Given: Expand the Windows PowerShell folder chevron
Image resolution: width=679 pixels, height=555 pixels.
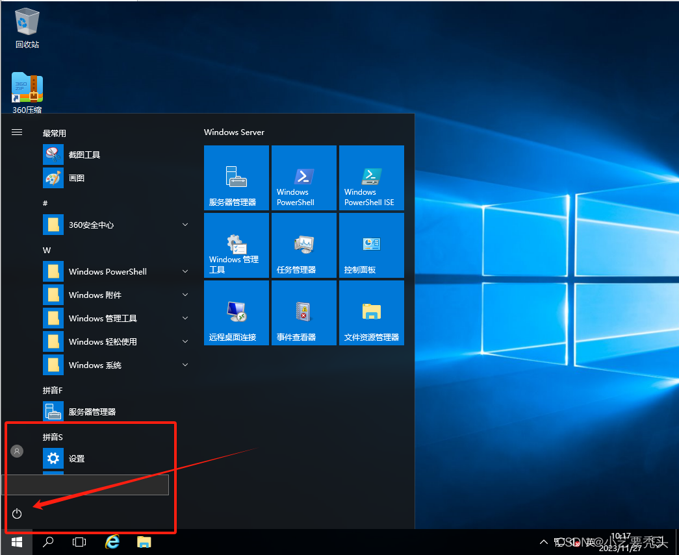Looking at the screenshot, I should [185, 271].
